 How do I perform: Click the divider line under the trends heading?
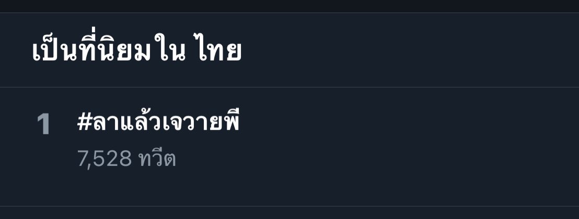pyautogui.click(x=289, y=88)
